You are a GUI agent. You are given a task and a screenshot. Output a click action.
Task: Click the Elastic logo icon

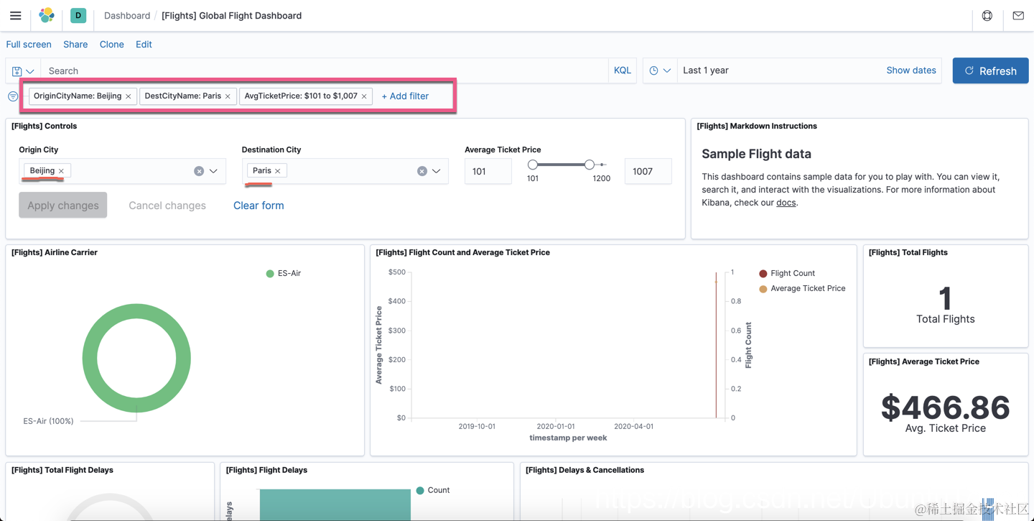47,15
